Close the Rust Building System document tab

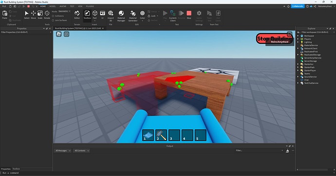coord(103,29)
